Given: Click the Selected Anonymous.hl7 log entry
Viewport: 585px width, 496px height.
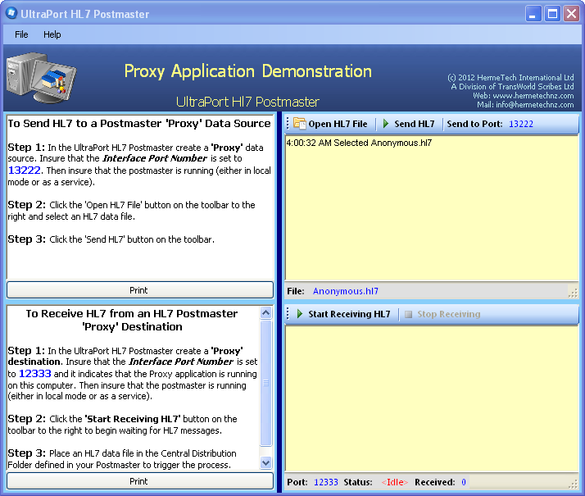Looking at the screenshot, I should click(x=359, y=143).
